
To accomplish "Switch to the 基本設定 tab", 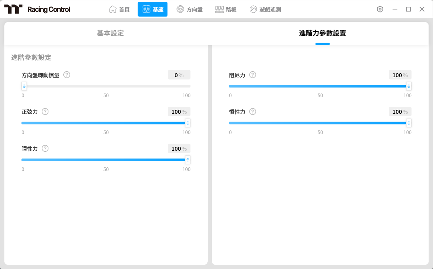I will (x=110, y=33).
